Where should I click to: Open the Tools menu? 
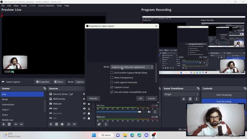[x=59, y=6]
